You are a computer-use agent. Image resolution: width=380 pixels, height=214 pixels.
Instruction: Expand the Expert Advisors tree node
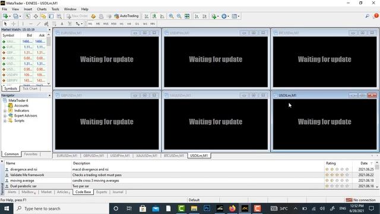click(5, 116)
